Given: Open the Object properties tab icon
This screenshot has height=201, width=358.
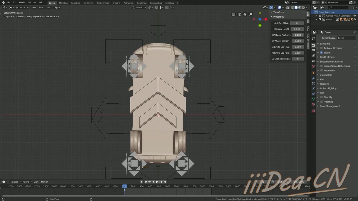Looking at the screenshot, I should point(313,73).
